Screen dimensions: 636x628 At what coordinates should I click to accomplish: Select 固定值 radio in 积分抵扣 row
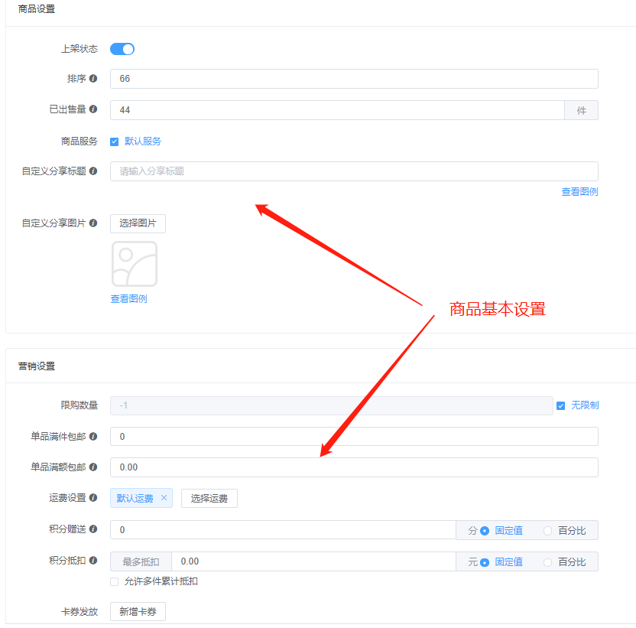(485, 562)
